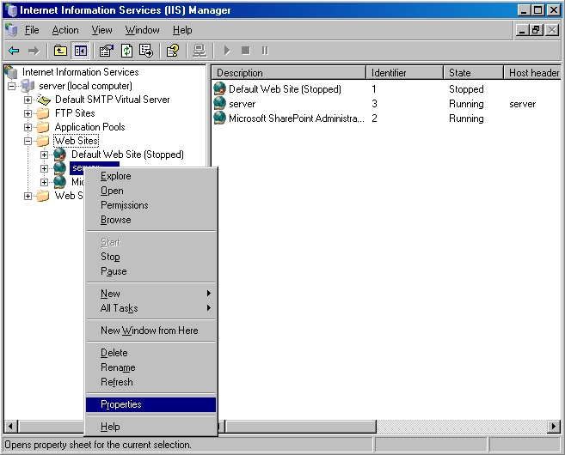Click the 'Stopped' state cell
Viewport: 565px width, 455px height.
(466, 88)
